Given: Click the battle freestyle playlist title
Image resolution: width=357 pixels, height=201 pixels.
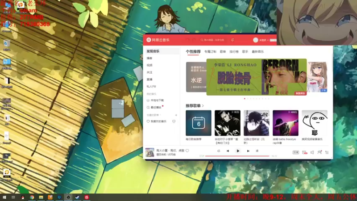Looking at the screenshot, I should pos(284,141).
